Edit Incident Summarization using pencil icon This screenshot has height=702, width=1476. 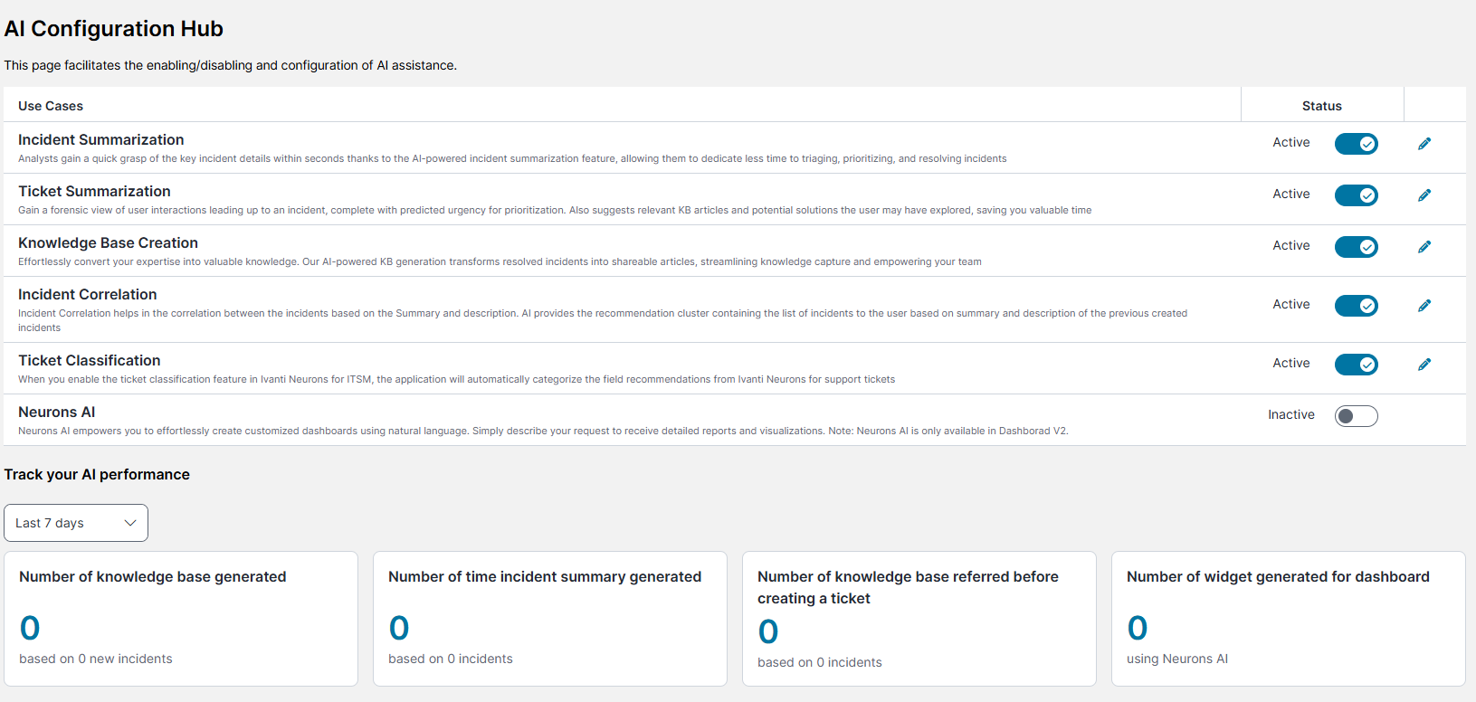pyautogui.click(x=1424, y=144)
